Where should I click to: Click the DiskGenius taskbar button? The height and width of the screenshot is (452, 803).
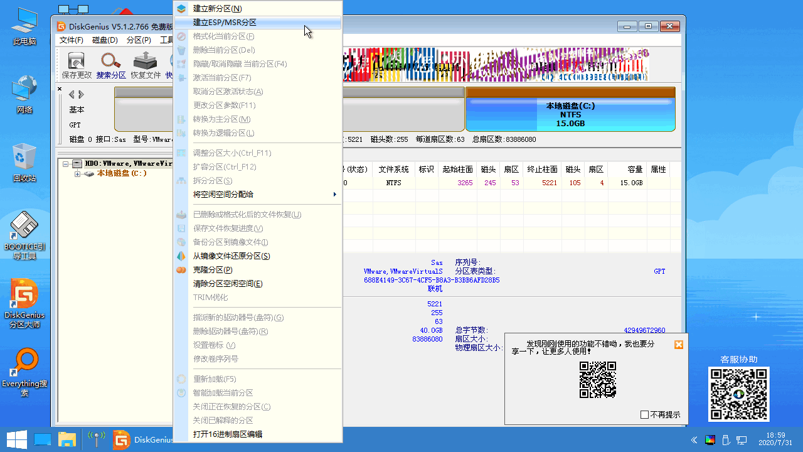click(142, 439)
